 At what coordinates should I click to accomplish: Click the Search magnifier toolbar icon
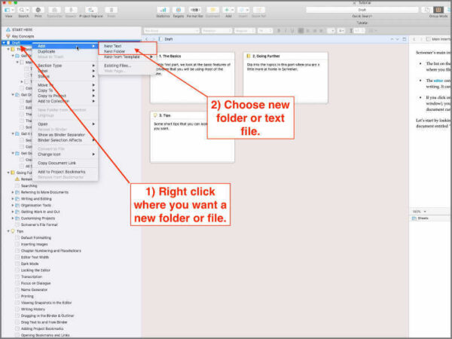23,10
